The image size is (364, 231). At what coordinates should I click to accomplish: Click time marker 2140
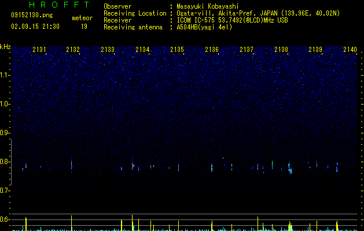point(350,50)
